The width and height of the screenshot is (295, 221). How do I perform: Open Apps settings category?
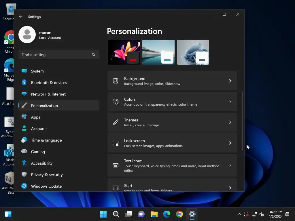coord(59,117)
